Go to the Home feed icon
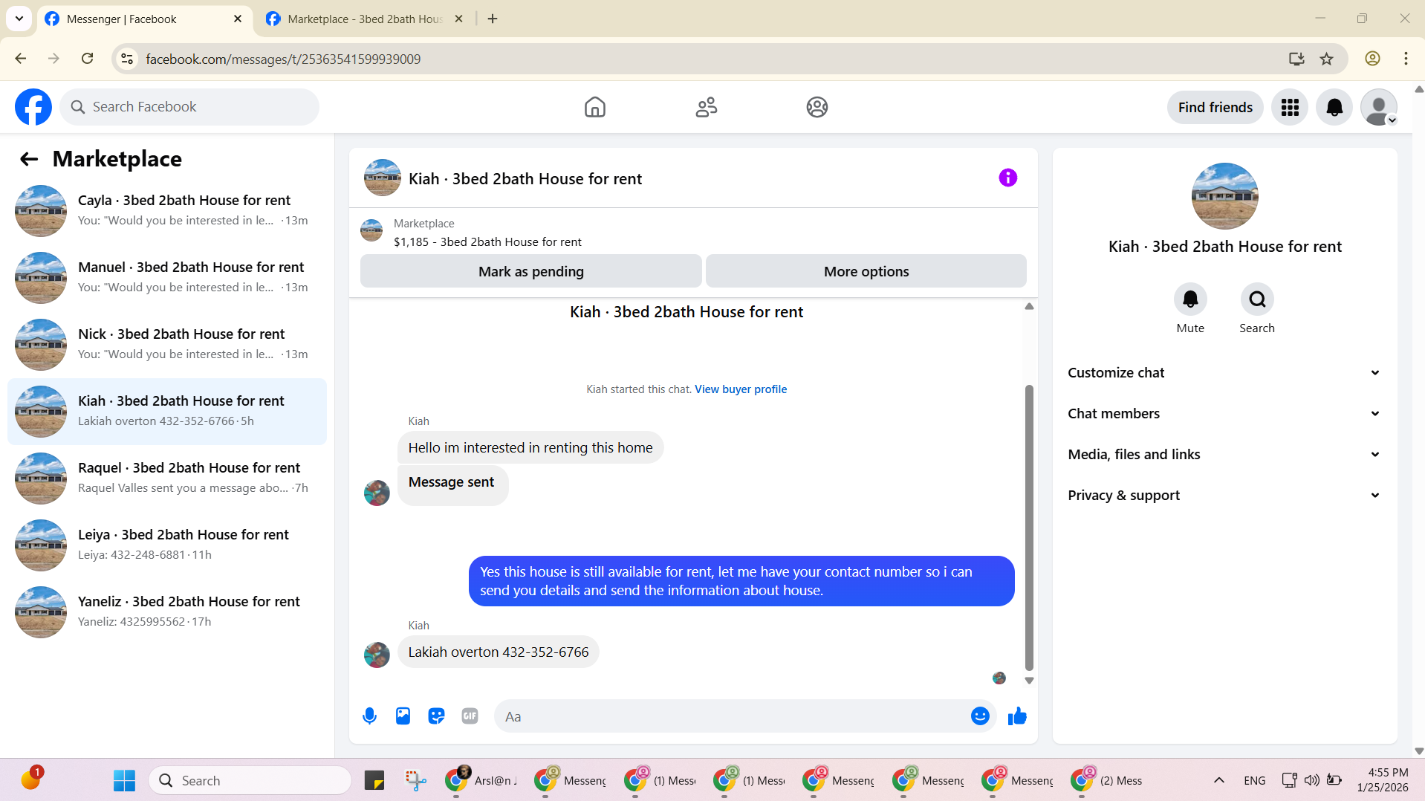 pos(594,107)
